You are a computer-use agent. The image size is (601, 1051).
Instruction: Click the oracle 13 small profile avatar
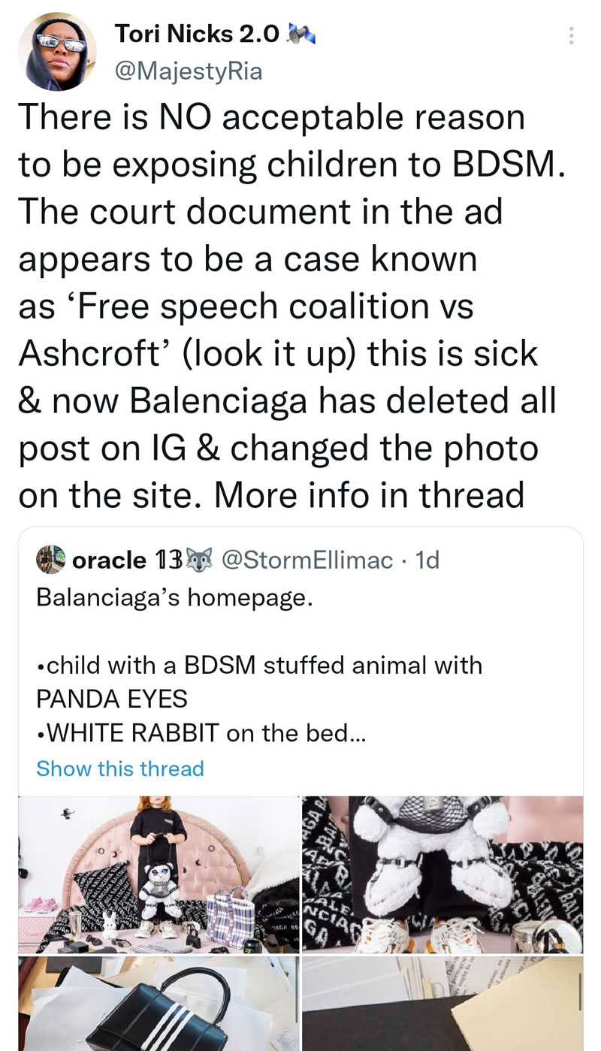point(50,559)
